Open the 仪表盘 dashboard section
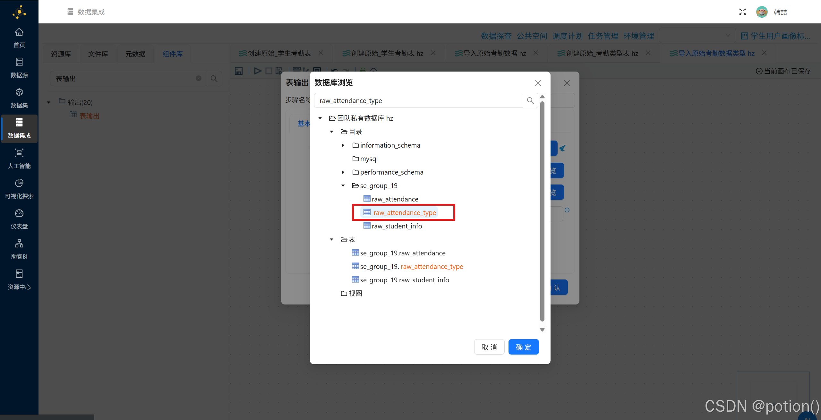 [x=19, y=219]
